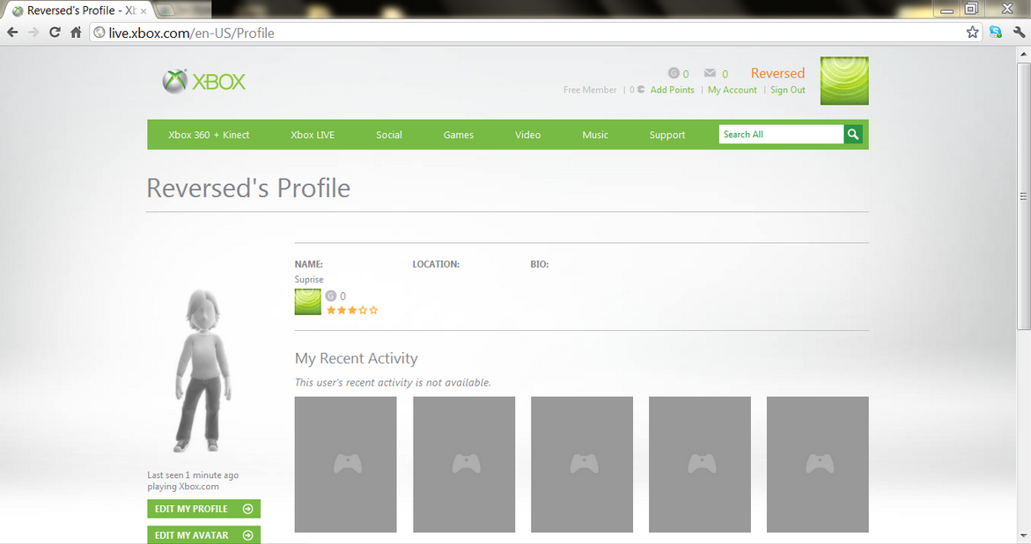Open the Games menu

tap(459, 135)
